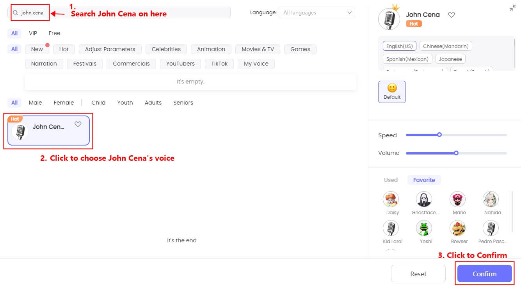521x286 pixels.
Task: Select the VIP filter
Action: [33, 33]
